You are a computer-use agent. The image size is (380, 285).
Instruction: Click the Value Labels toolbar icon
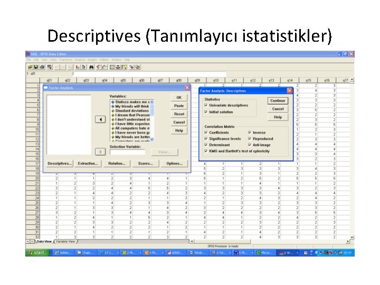(131, 67)
